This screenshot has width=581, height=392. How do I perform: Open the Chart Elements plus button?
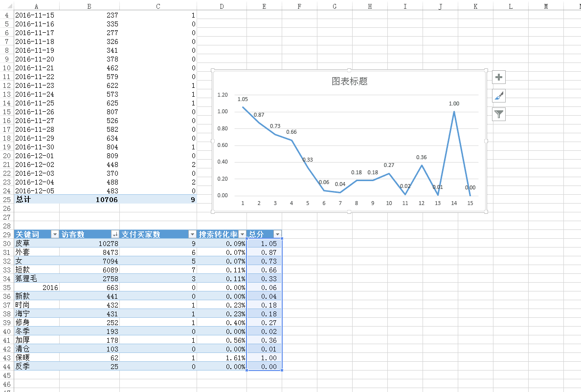[499, 77]
